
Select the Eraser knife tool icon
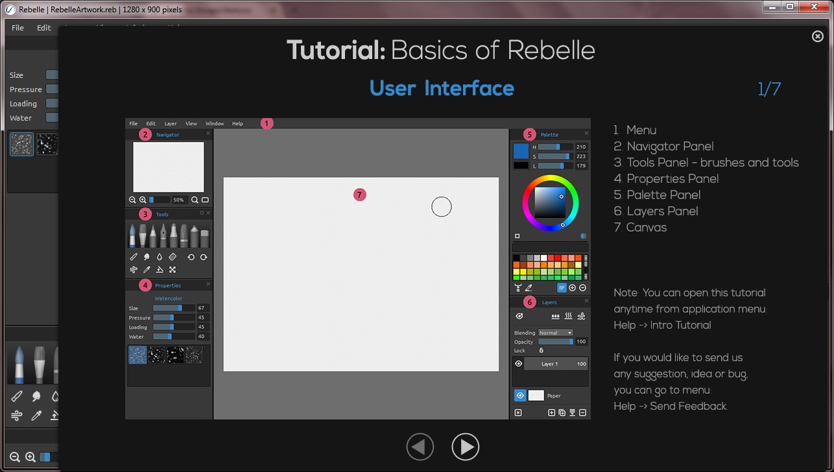(17, 395)
